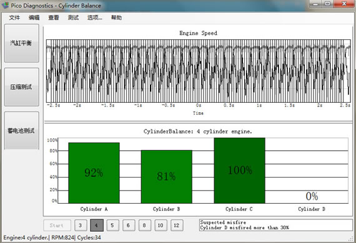This screenshot has width=356, height=243.
Task: Select the 压缩测试 test button
Action: click(22, 87)
